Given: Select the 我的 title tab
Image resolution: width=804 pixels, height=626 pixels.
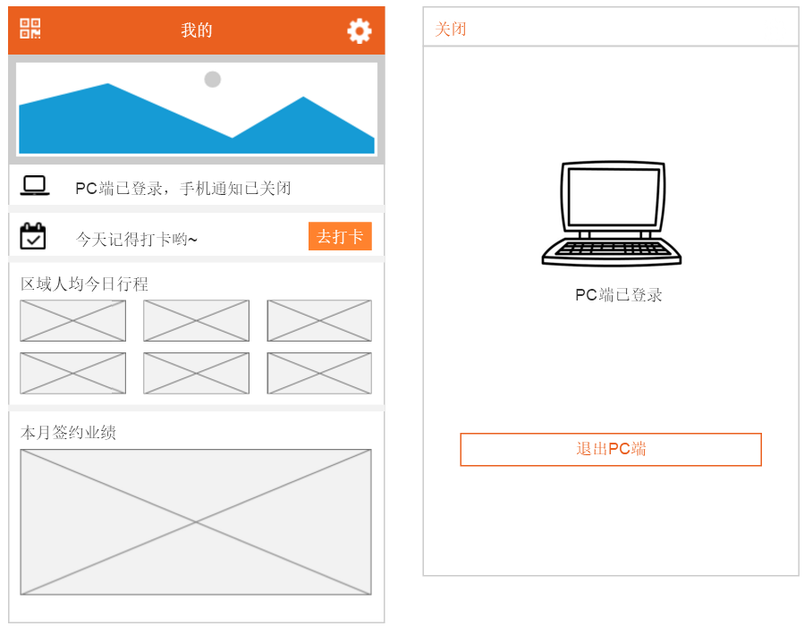Looking at the screenshot, I should pyautogui.click(x=196, y=30).
